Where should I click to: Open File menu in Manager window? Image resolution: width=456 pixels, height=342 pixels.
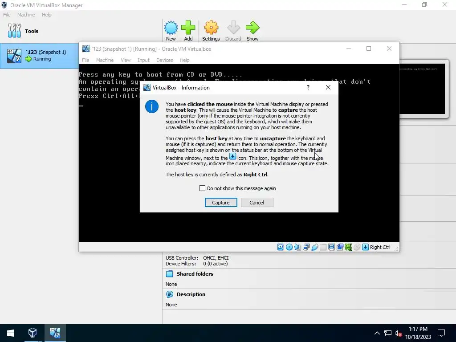coord(7,15)
